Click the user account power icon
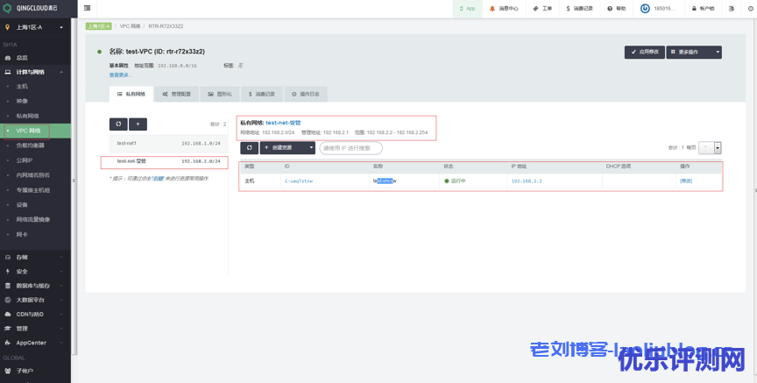 coord(646,8)
